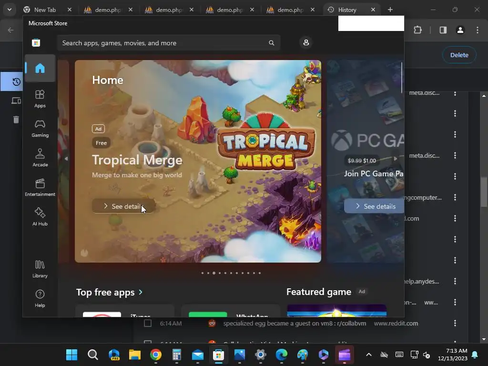Check the 6:14 AM reddit history entry checkbox
The image size is (488, 366).
tap(148, 324)
